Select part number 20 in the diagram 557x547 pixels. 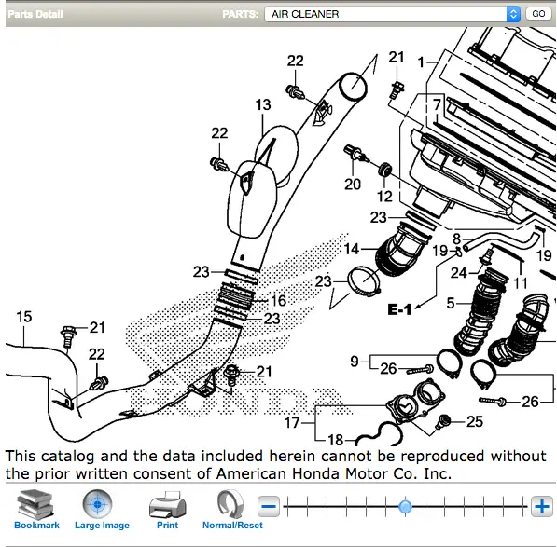click(353, 185)
